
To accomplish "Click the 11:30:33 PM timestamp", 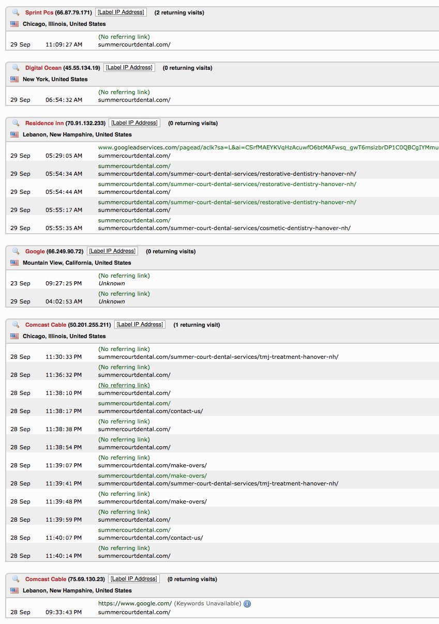I will coord(64,357).
